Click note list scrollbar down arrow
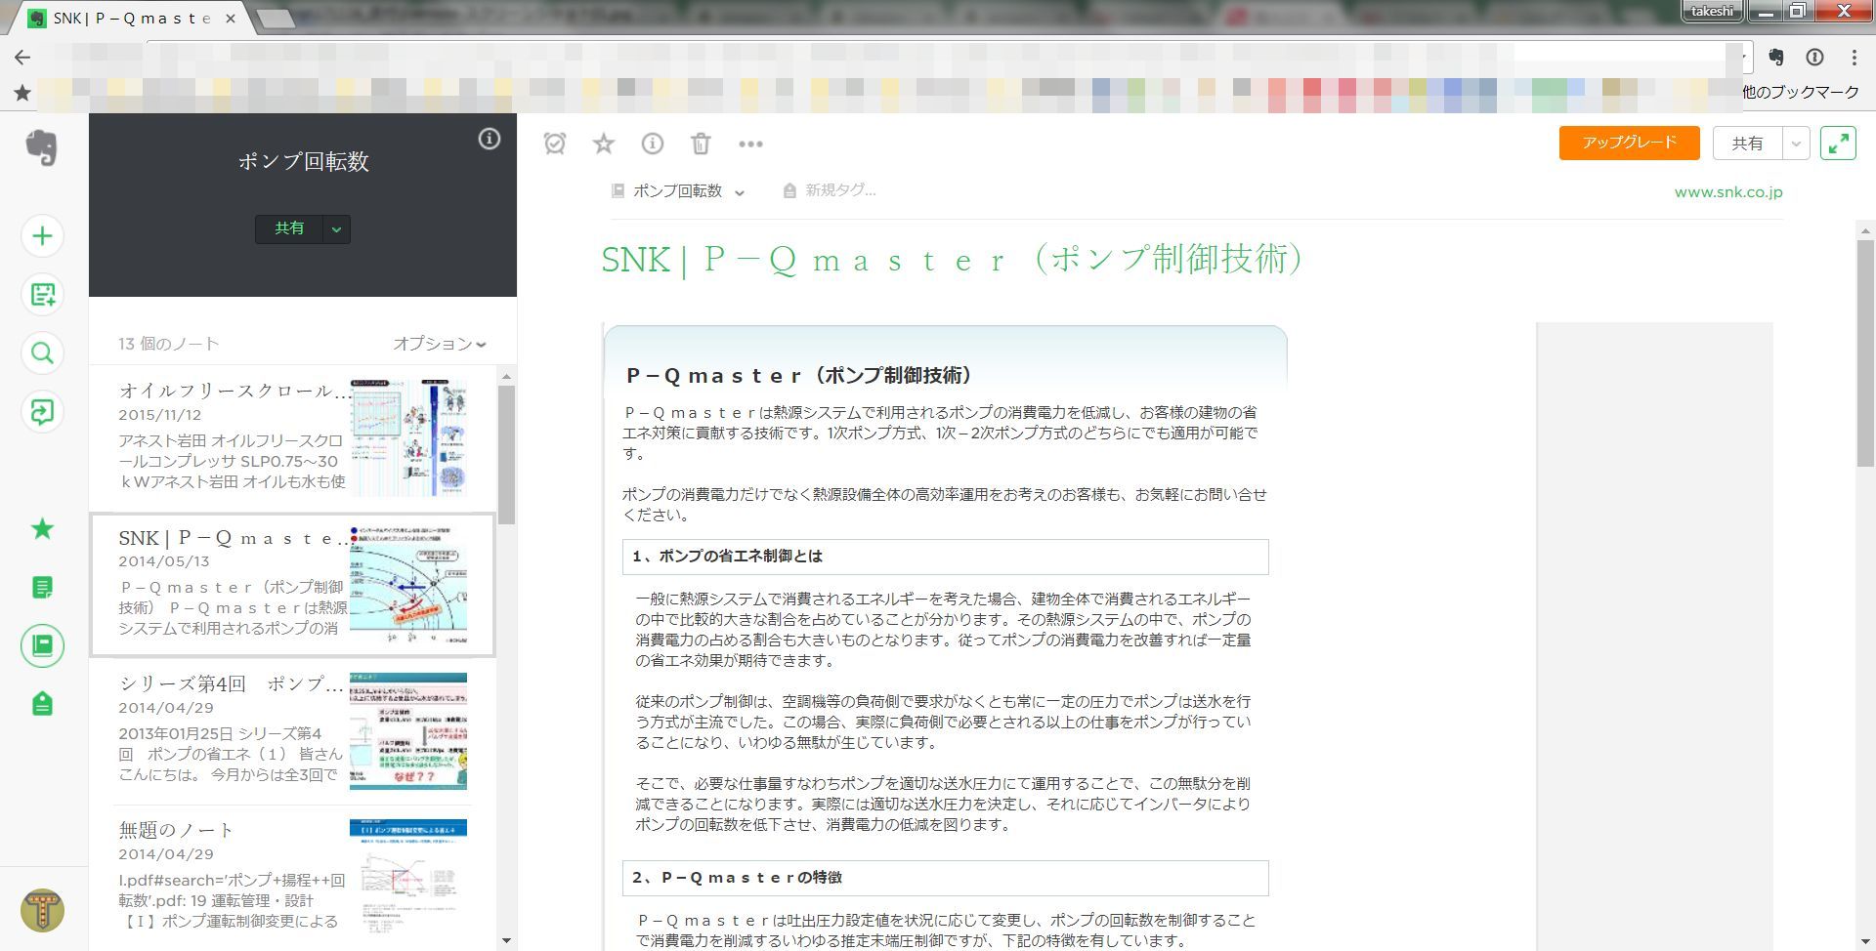This screenshot has height=951, width=1876. [506, 941]
